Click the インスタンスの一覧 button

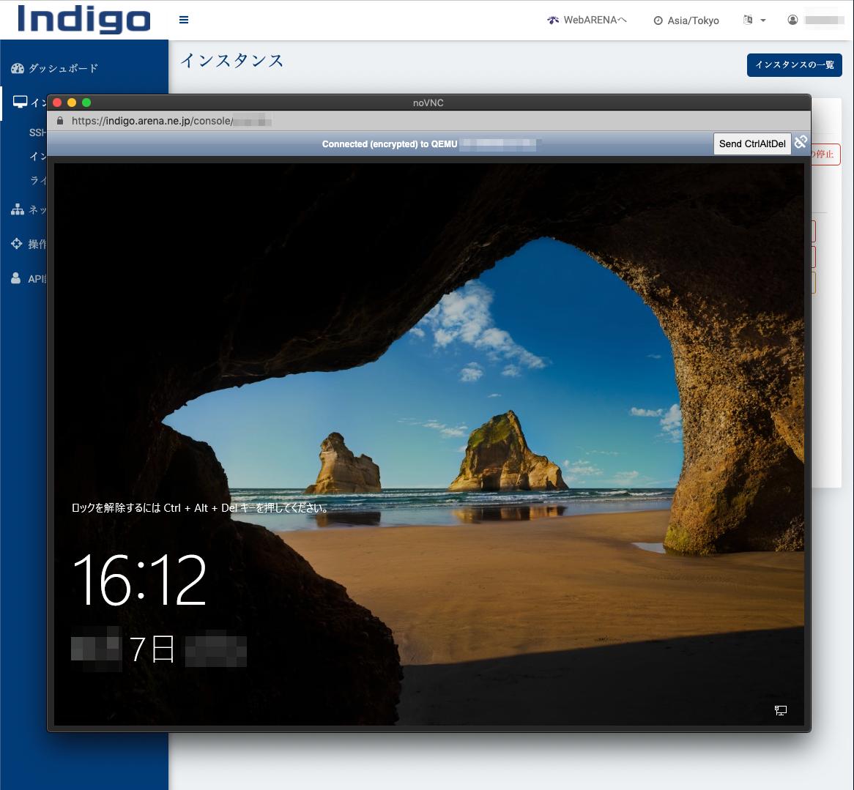pos(794,64)
